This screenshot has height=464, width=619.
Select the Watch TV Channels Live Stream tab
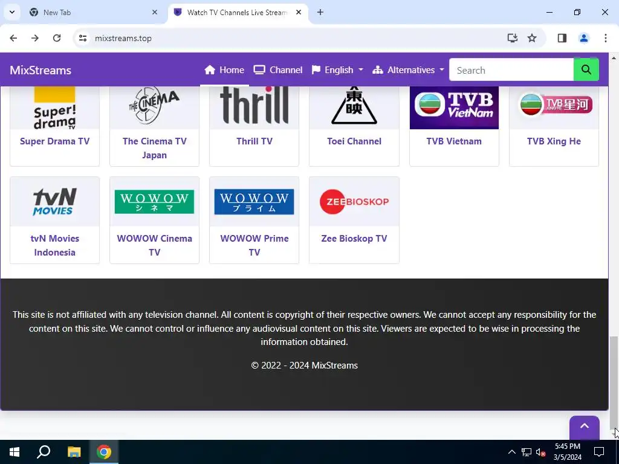[x=238, y=12]
